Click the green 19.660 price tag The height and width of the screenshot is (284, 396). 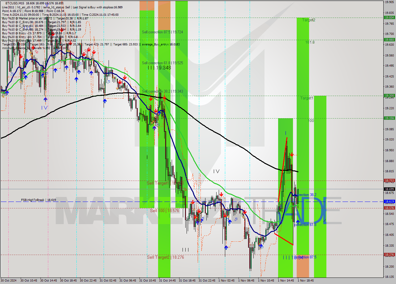[389, 40]
